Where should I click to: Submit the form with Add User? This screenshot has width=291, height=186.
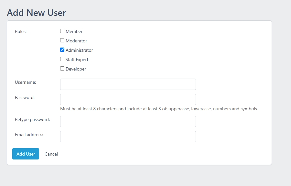click(26, 154)
